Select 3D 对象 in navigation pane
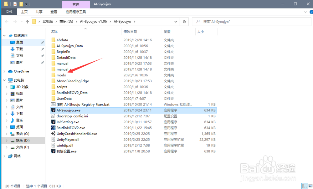This screenshot has height=189, width=313. pyautogui.click(x=22, y=87)
